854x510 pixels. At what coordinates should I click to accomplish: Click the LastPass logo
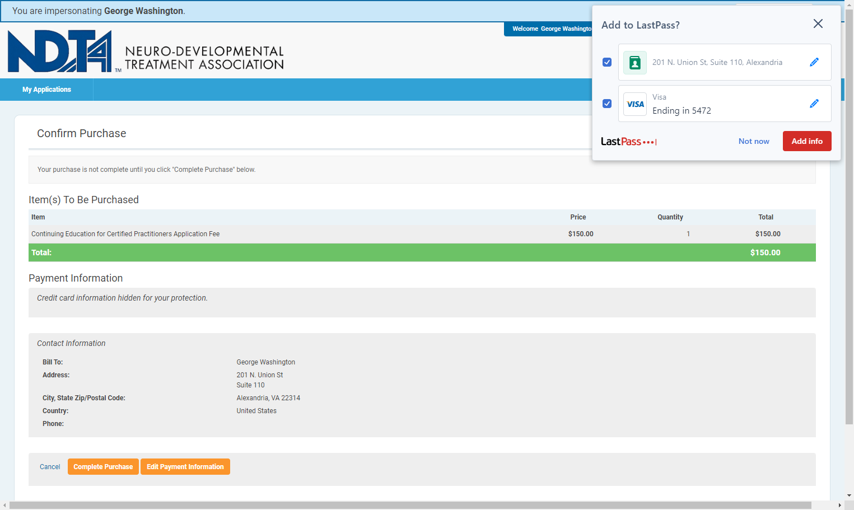pos(628,142)
